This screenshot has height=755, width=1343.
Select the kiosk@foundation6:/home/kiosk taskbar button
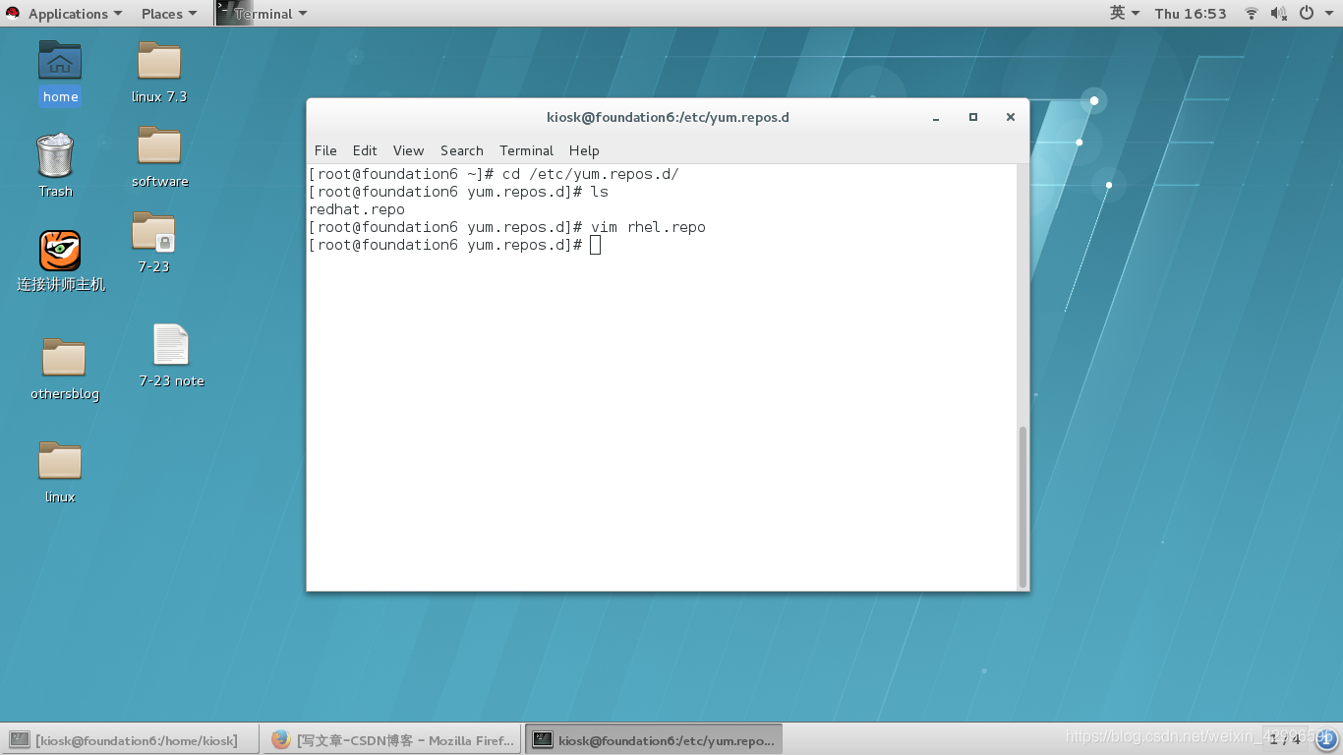point(133,739)
